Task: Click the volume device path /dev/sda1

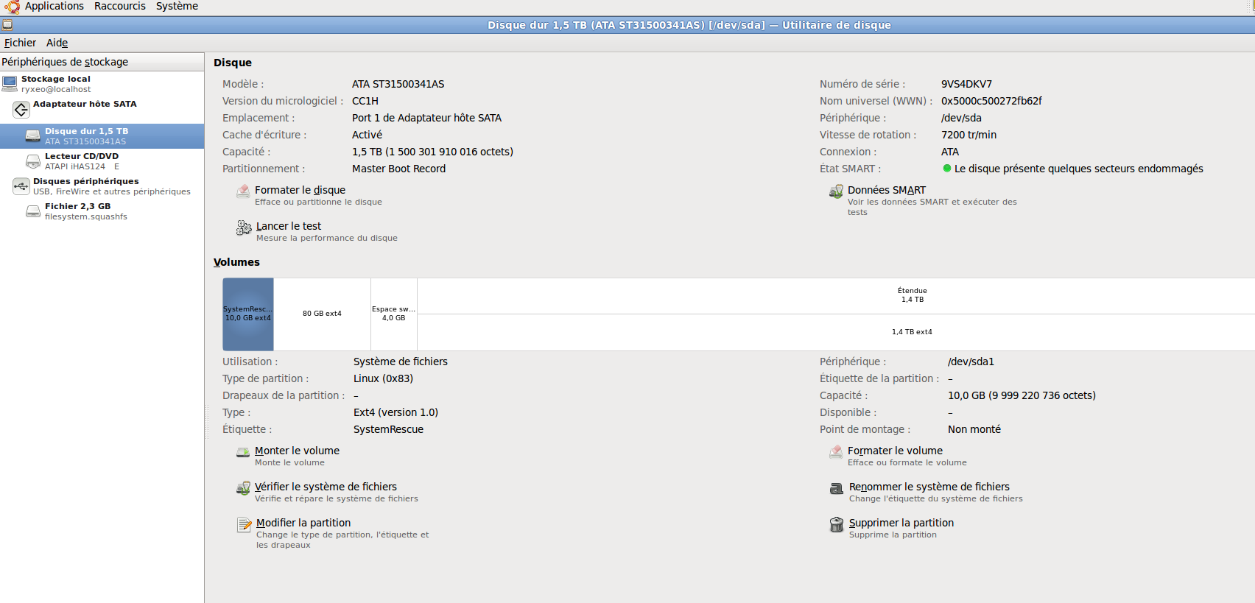Action: click(x=971, y=362)
